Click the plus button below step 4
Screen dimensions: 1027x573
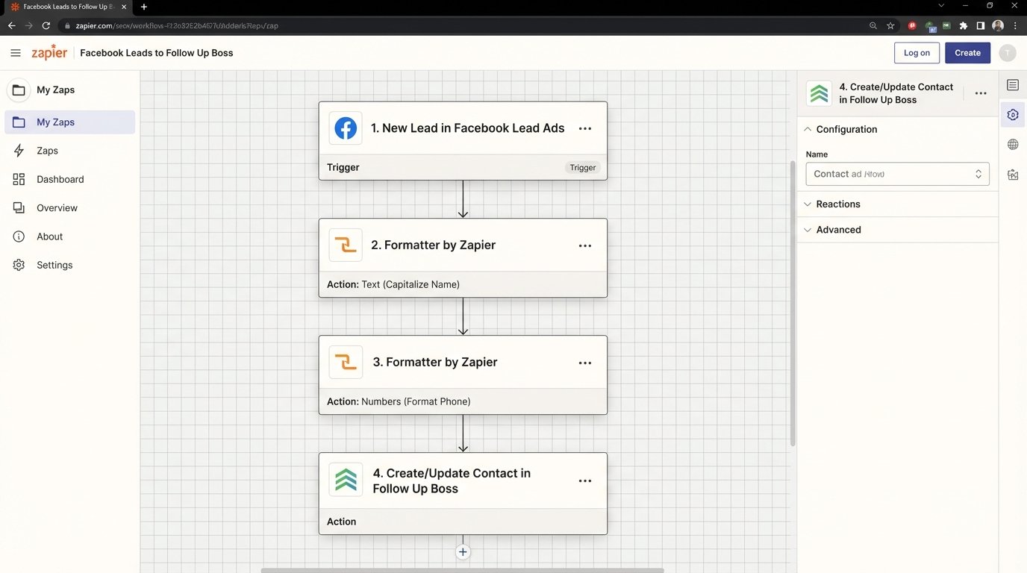click(463, 551)
